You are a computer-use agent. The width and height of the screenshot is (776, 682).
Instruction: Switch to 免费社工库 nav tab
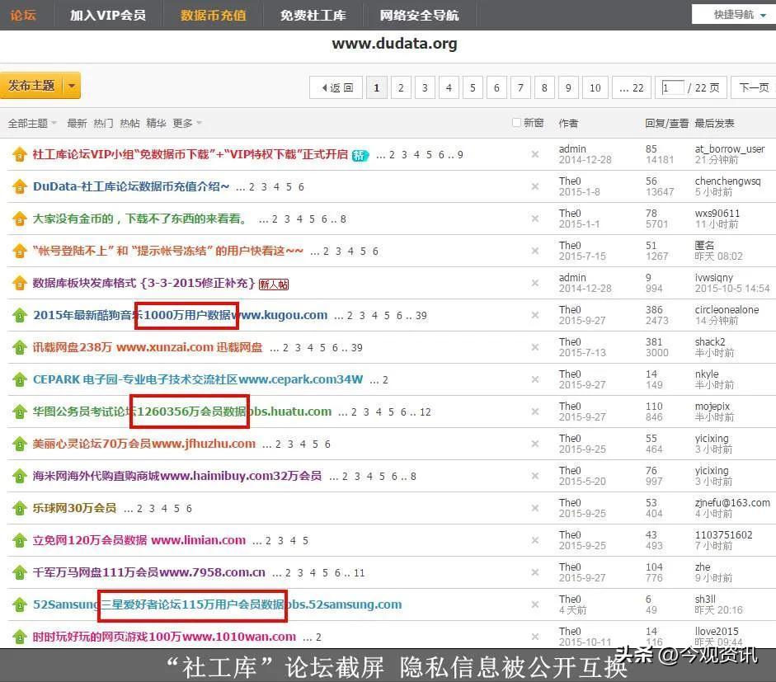pos(313,15)
